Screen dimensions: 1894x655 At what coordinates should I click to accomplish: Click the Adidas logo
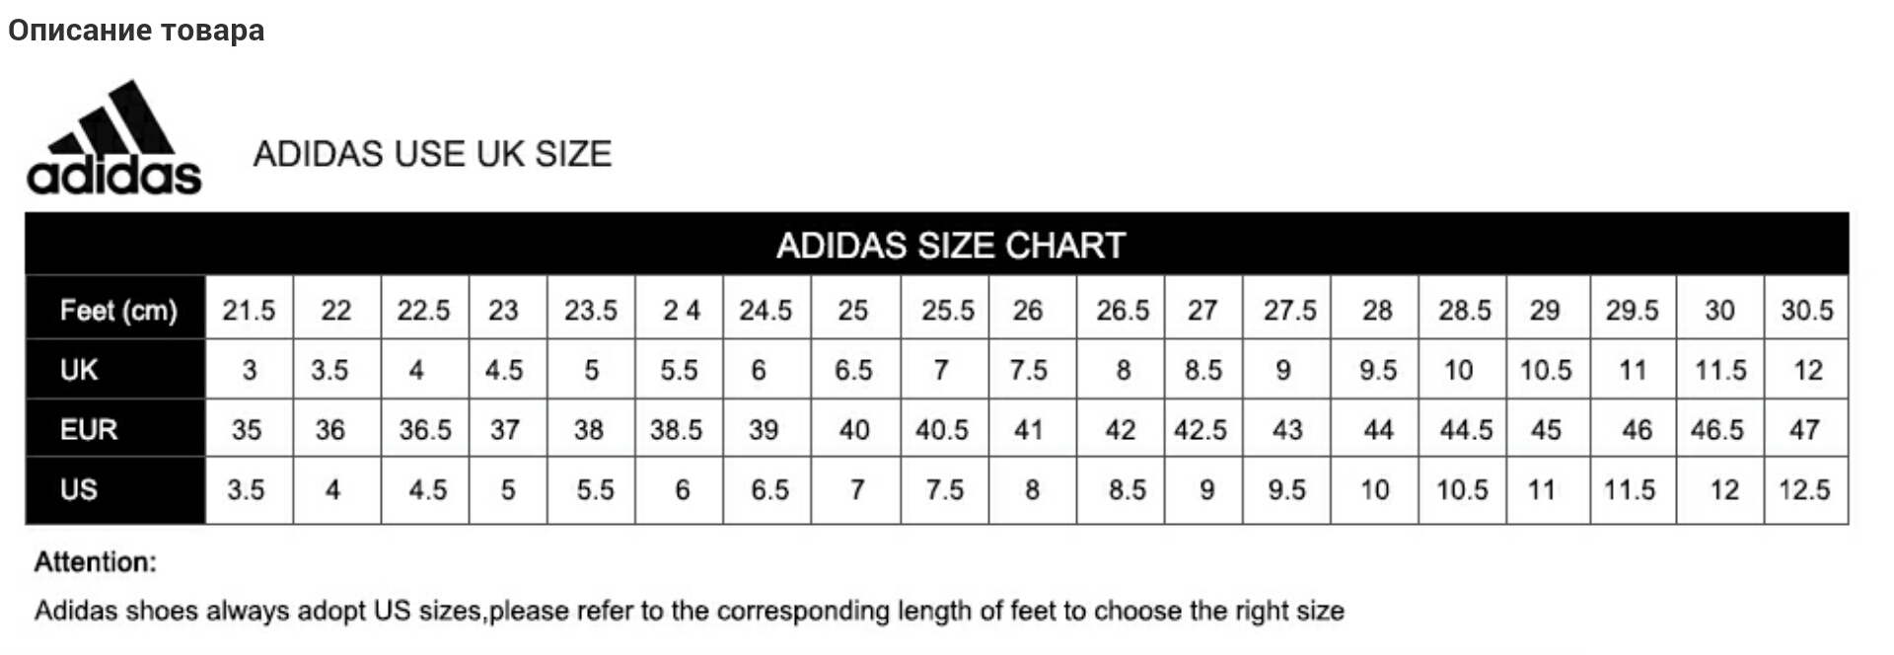114,139
